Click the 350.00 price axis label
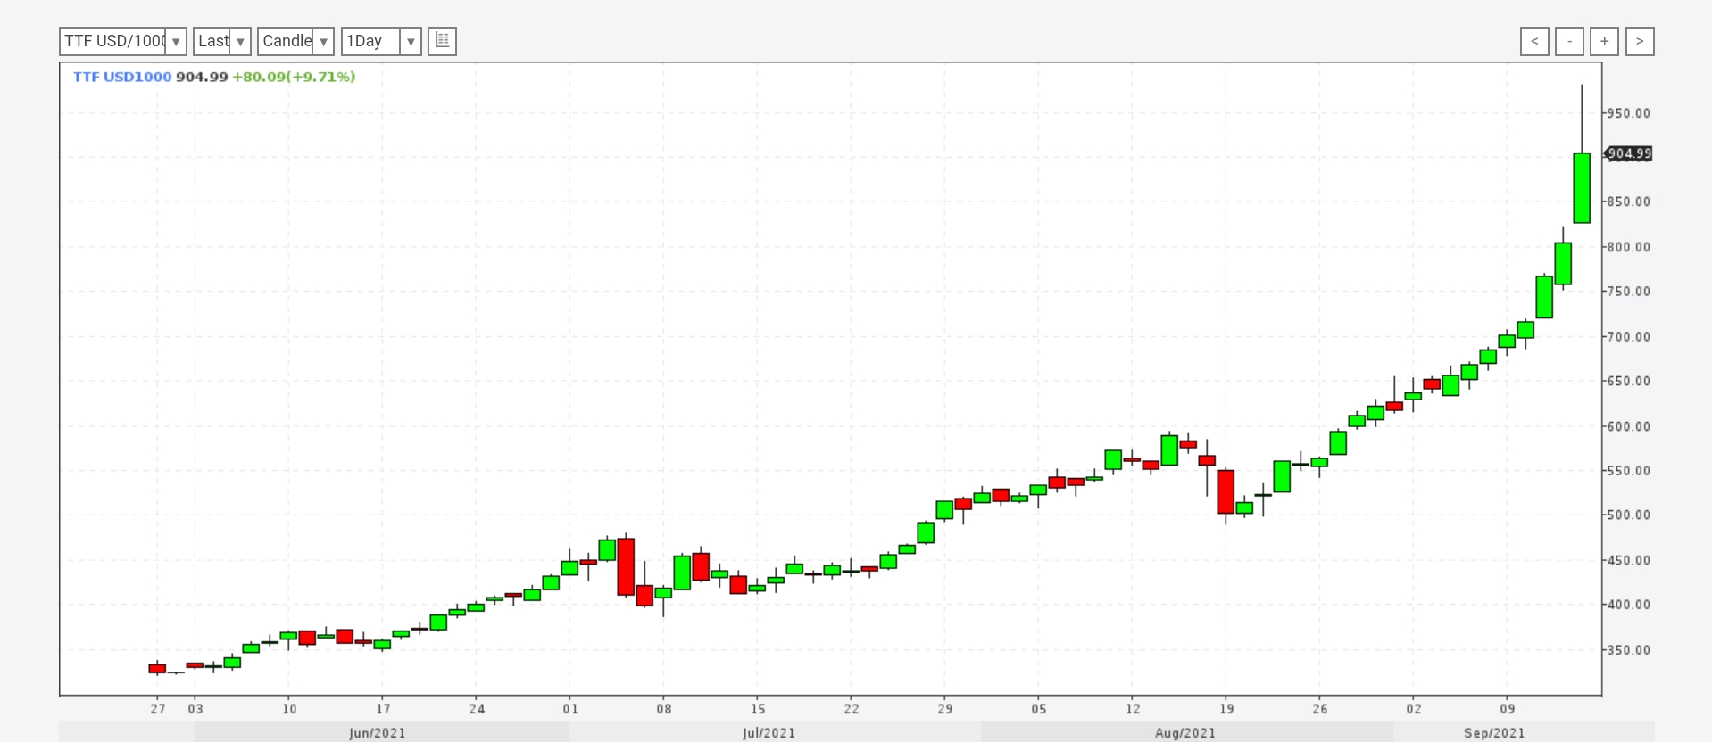Screen dimensions: 1712x742 pyautogui.click(x=1629, y=650)
